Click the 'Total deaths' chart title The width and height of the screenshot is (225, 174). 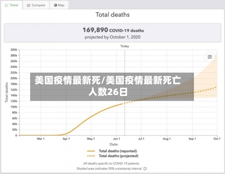click(112, 15)
